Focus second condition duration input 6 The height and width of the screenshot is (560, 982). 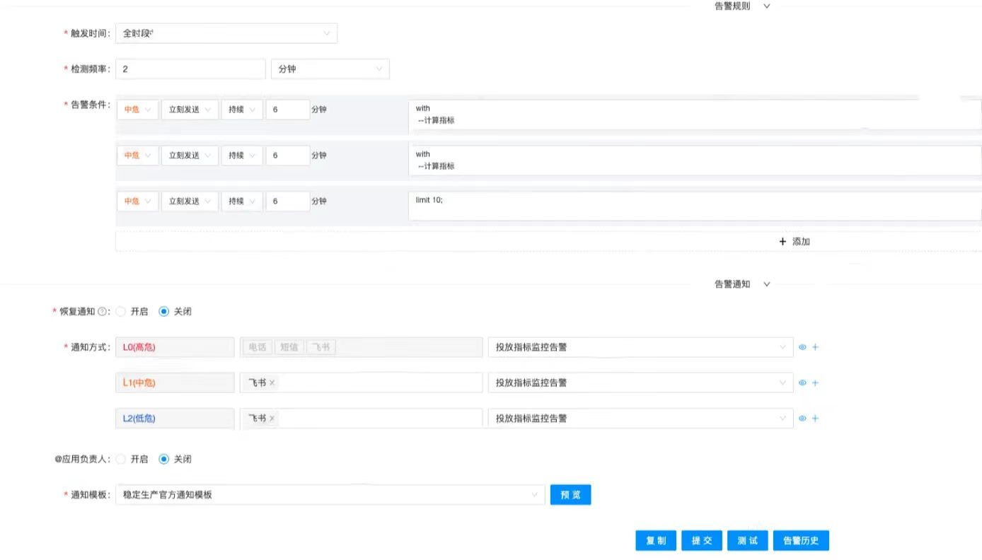click(288, 156)
